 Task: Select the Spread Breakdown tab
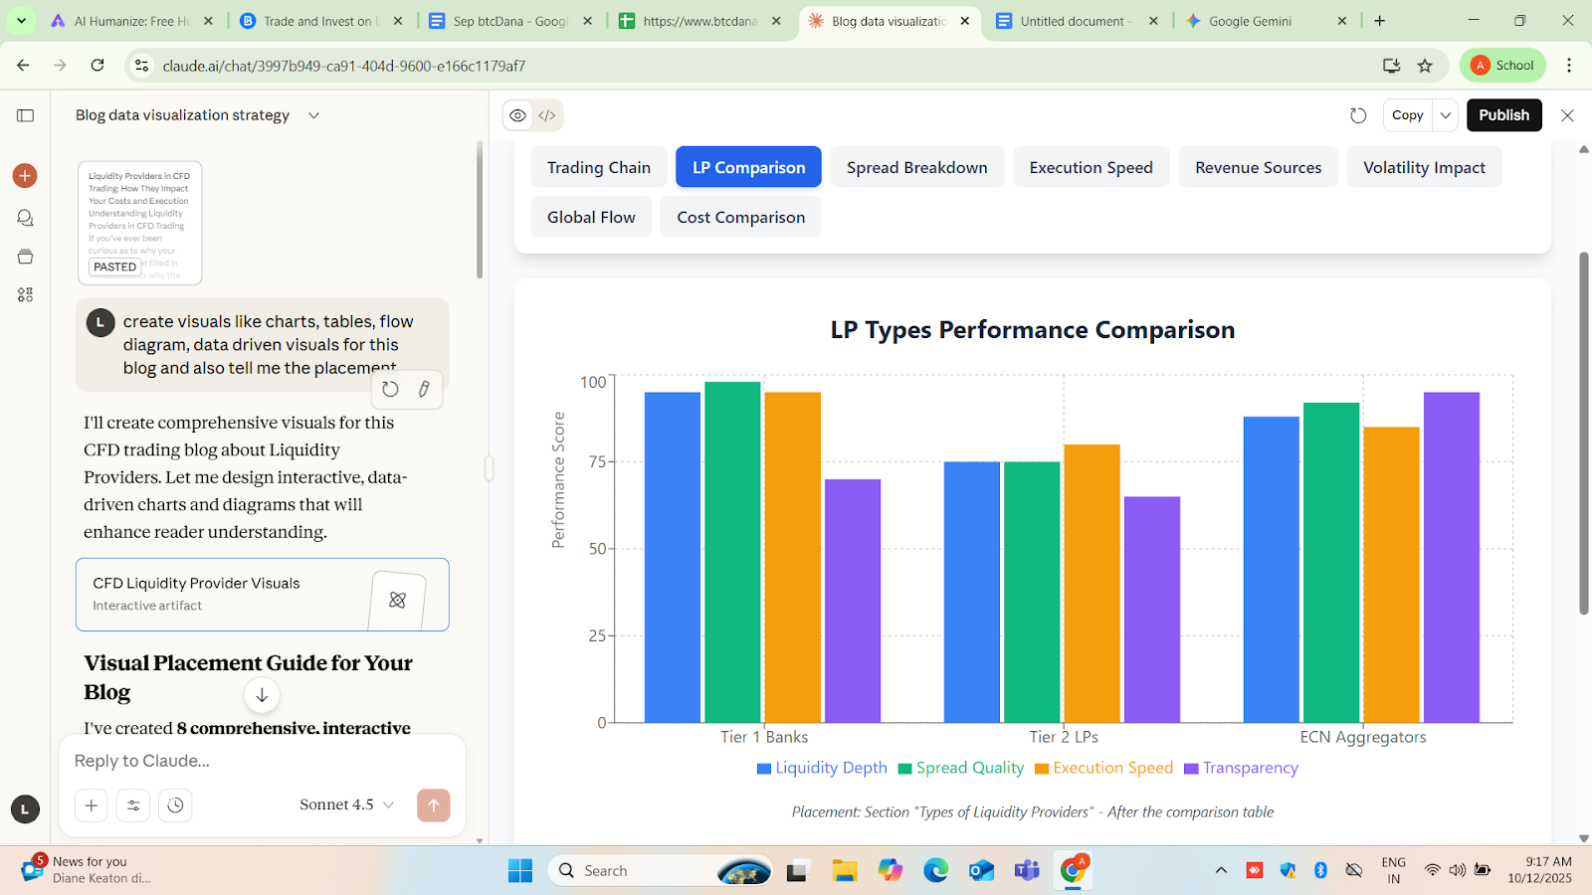tap(916, 167)
